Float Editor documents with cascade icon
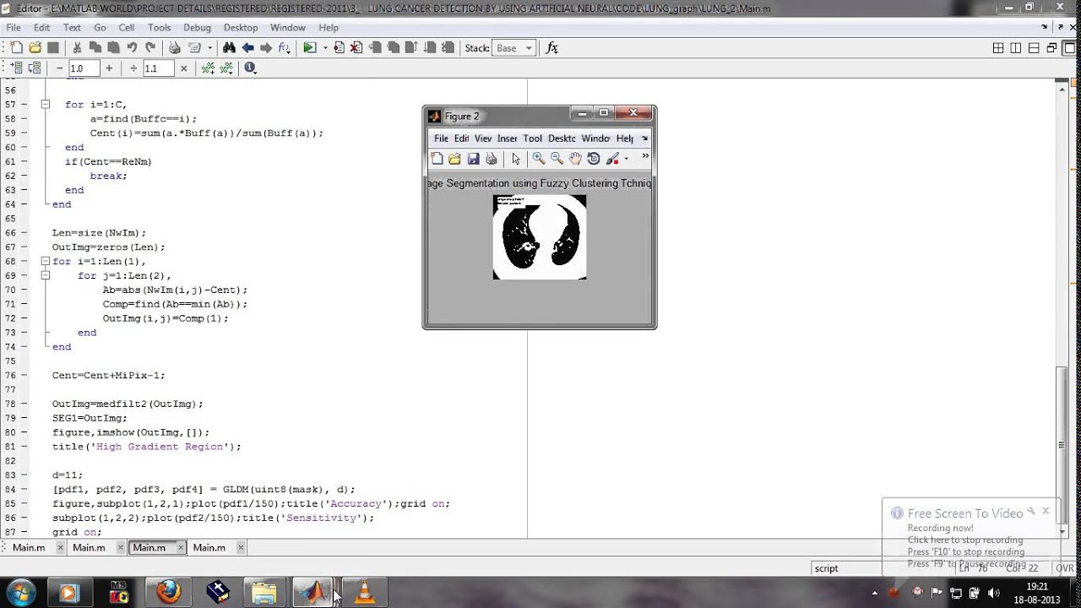The width and height of the screenshot is (1081, 608). (1052, 48)
